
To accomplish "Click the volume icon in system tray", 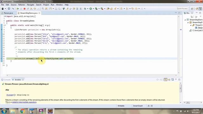I will coord(188,111).
